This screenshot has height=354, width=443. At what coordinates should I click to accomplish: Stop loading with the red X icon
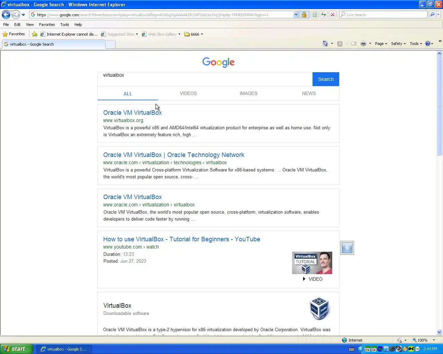click(333, 15)
